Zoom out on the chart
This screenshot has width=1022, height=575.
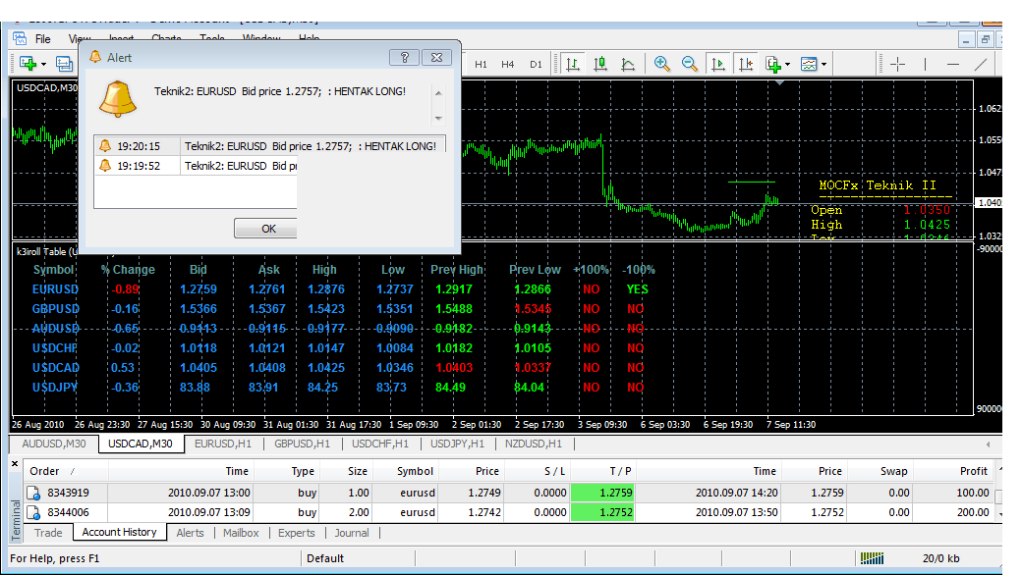tap(690, 64)
